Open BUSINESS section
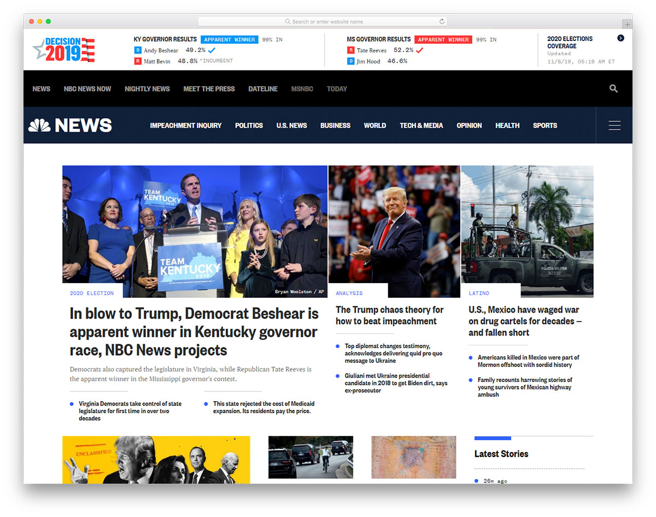Screen dimensions: 656x517 pos(335,125)
